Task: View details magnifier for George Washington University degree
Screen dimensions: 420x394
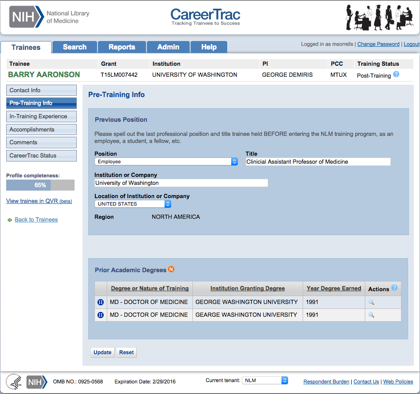Action: click(x=371, y=302)
